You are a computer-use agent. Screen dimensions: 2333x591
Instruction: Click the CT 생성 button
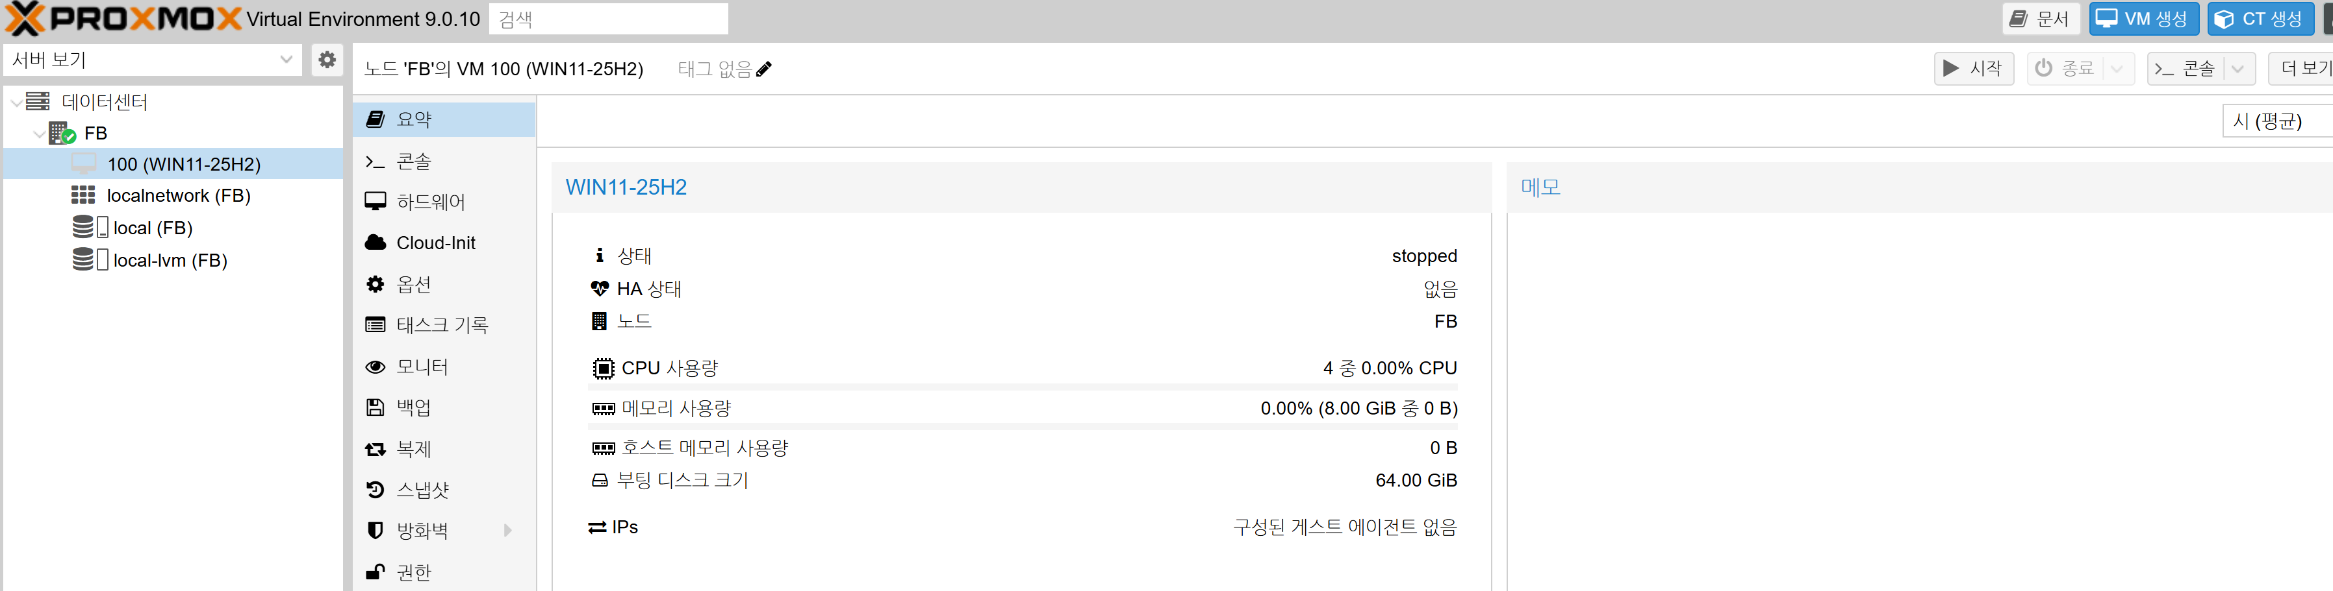(2260, 19)
